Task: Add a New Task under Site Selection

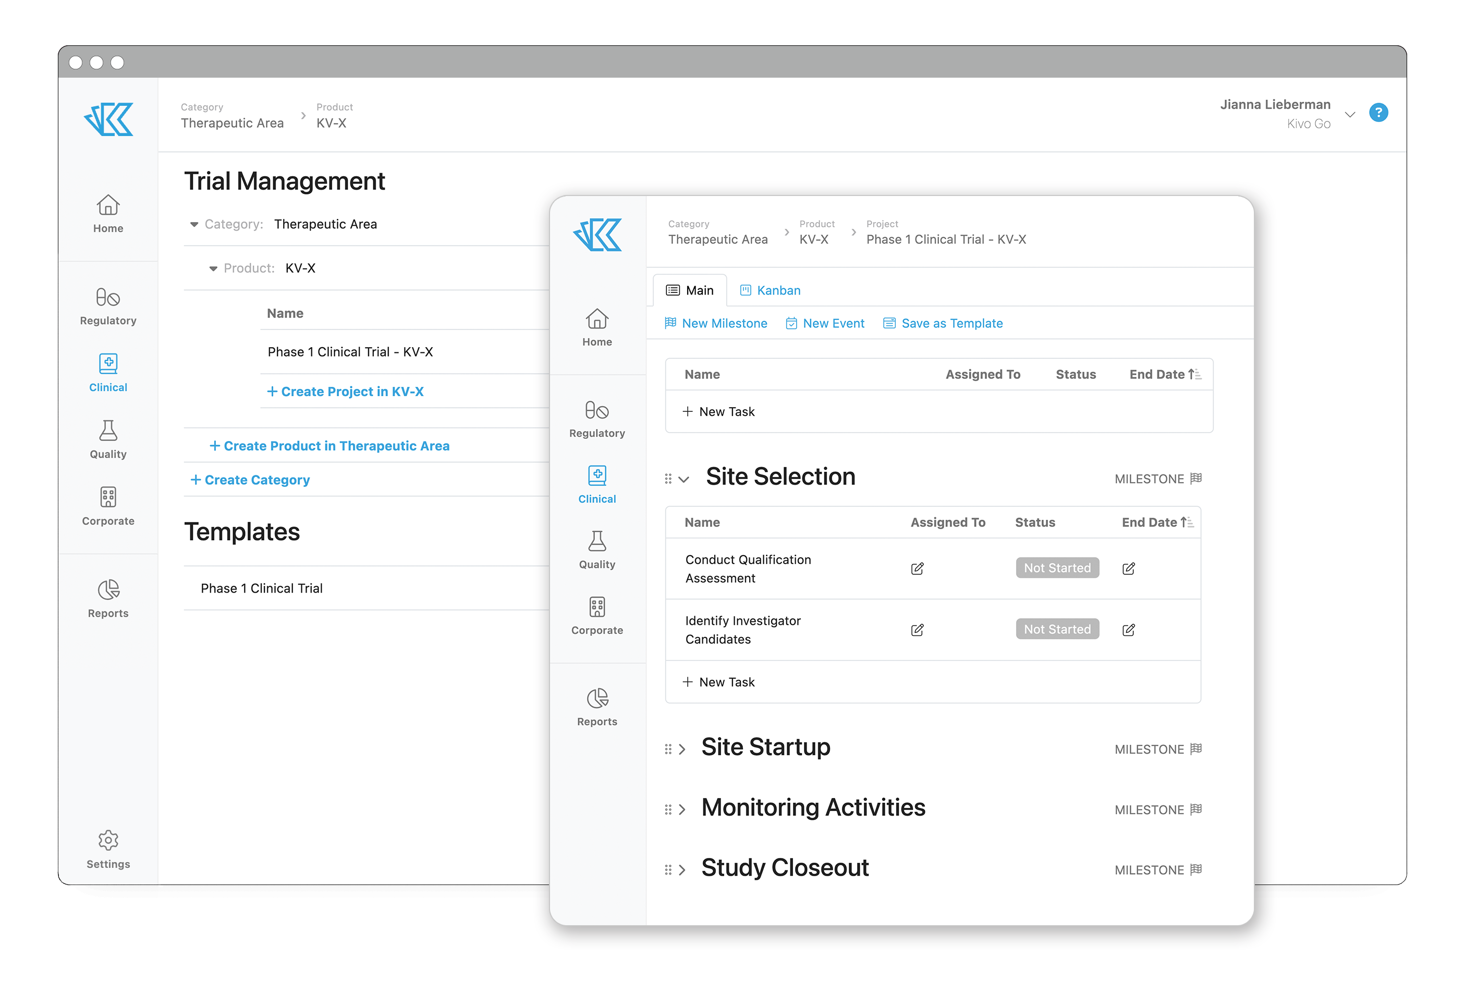Action: click(x=718, y=681)
